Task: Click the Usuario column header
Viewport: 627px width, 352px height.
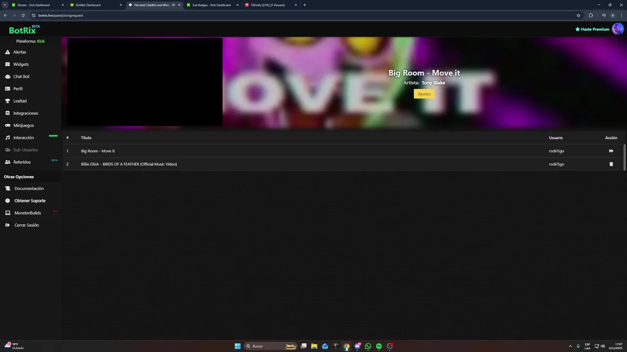Action: (x=556, y=137)
